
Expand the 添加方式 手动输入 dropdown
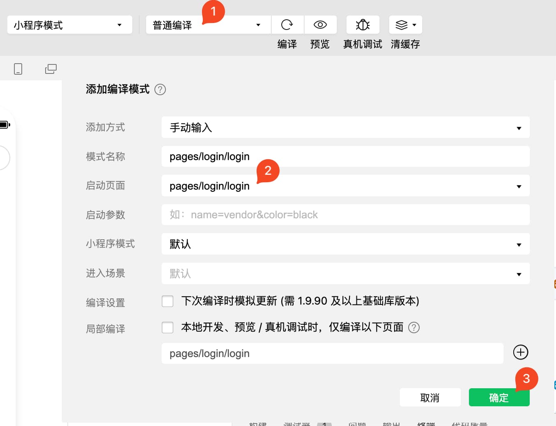pyautogui.click(x=345, y=128)
